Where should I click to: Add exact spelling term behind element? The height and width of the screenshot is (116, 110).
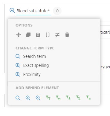point(28,98)
